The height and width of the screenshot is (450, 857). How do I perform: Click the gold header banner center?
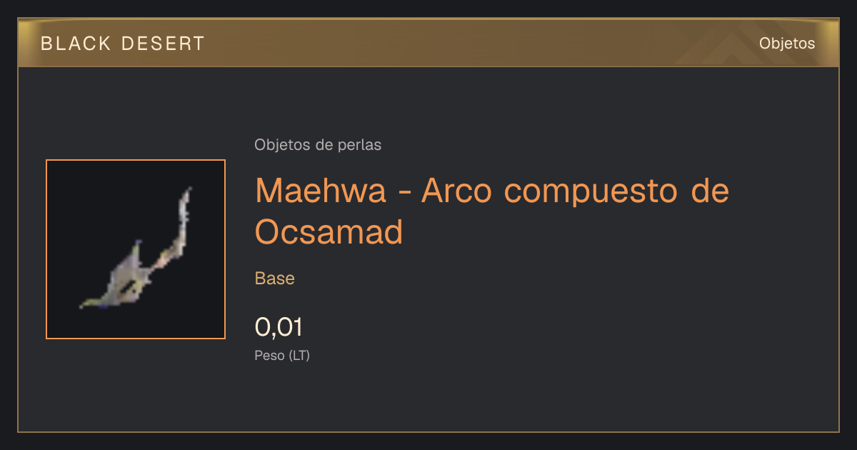click(428, 43)
